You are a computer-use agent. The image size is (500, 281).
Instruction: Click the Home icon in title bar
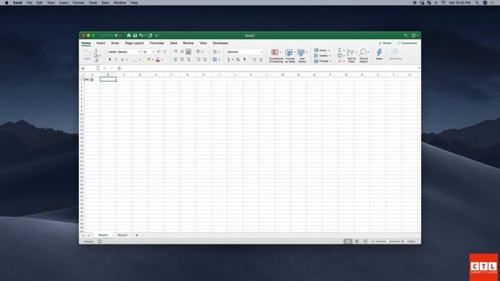[129, 35]
